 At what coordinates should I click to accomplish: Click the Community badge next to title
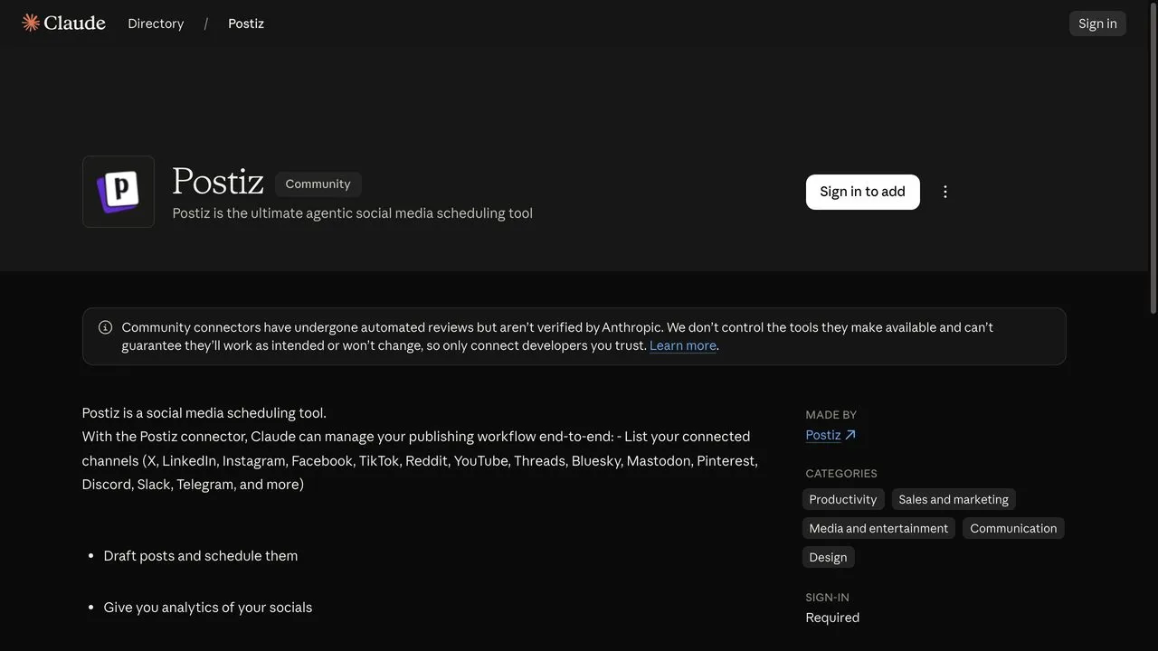[x=318, y=184]
